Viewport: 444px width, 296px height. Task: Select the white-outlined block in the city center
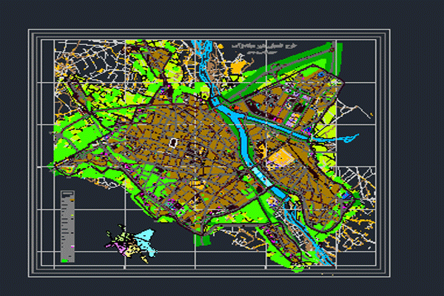[173, 143]
